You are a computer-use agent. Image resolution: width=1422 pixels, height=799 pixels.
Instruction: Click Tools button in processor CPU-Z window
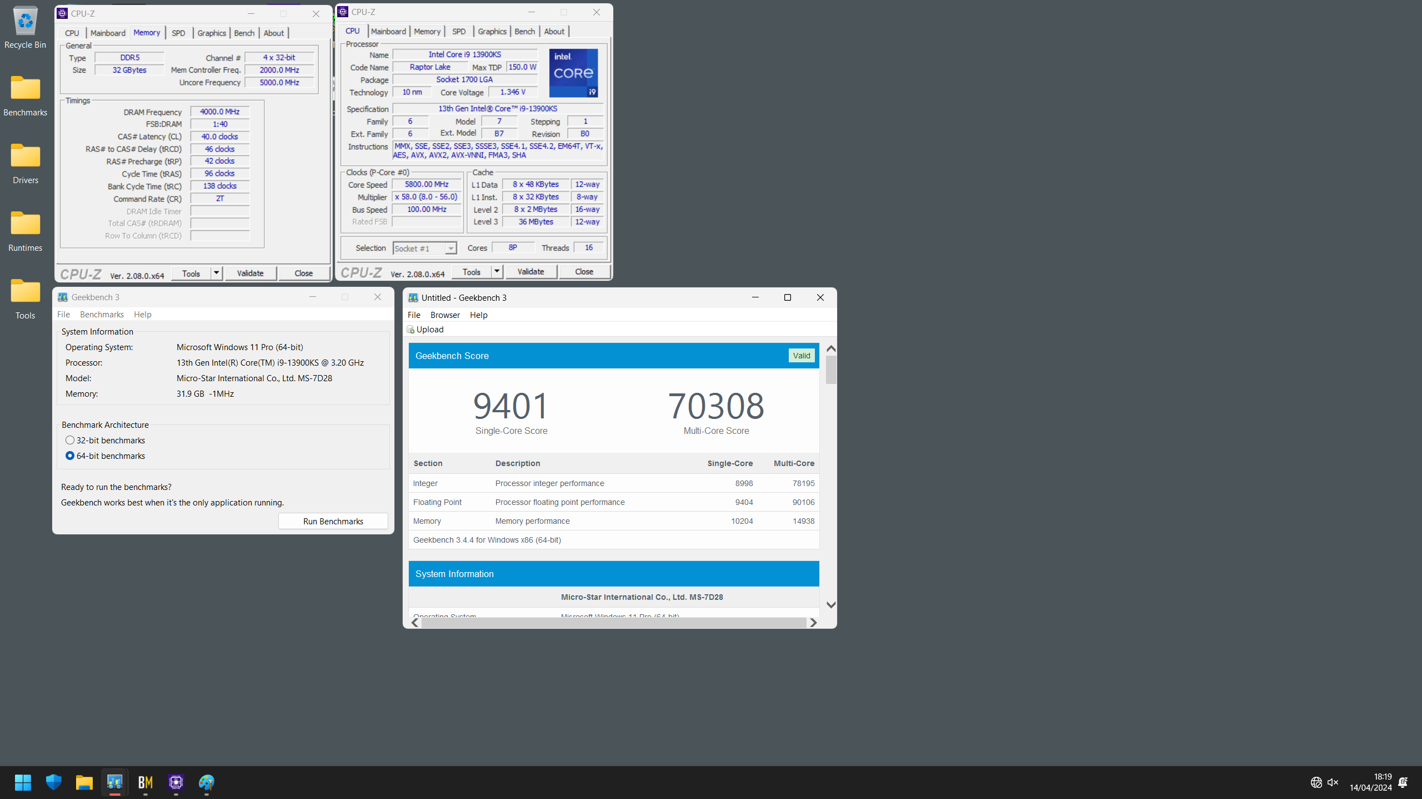click(471, 271)
